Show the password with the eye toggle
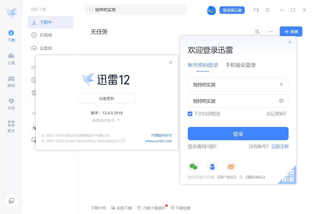The height and width of the screenshot is (214, 315). click(281, 101)
